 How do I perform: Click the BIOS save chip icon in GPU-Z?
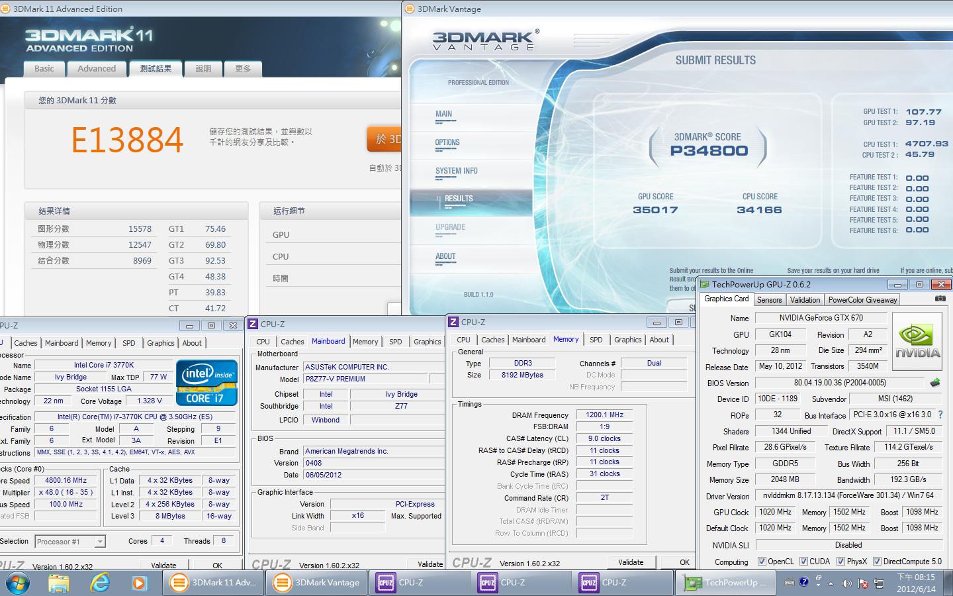[935, 383]
